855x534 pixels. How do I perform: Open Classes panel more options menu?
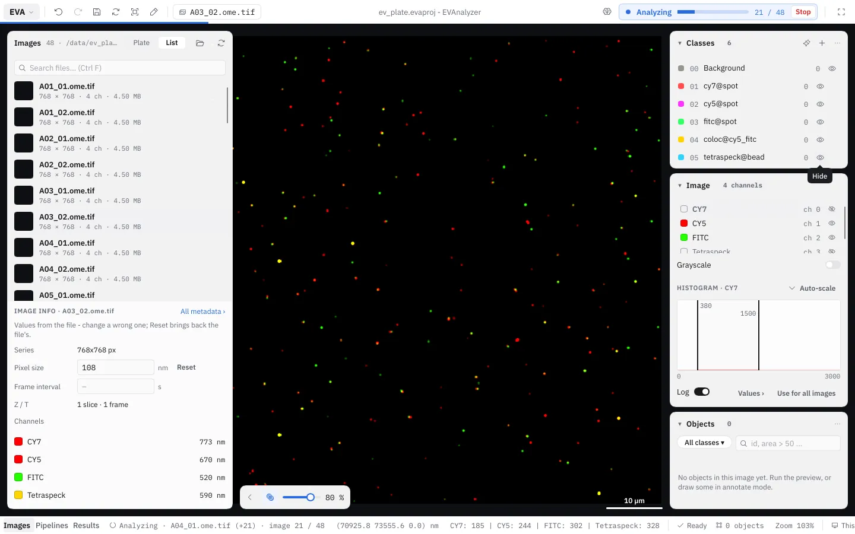(837, 43)
